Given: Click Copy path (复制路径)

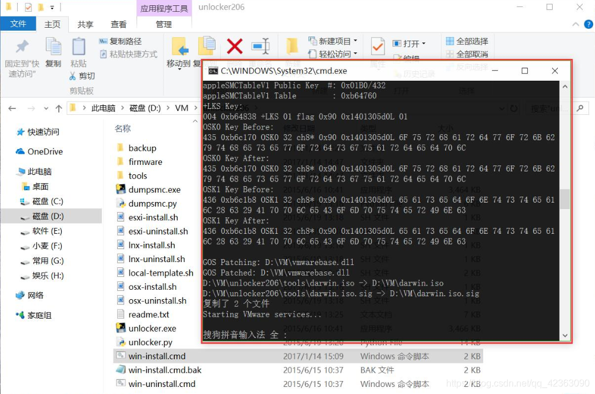Looking at the screenshot, I should (x=120, y=41).
